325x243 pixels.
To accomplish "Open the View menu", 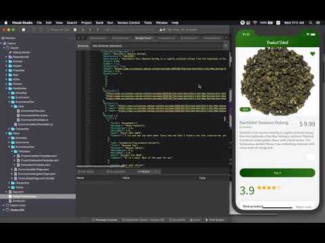I will tap(59, 23).
